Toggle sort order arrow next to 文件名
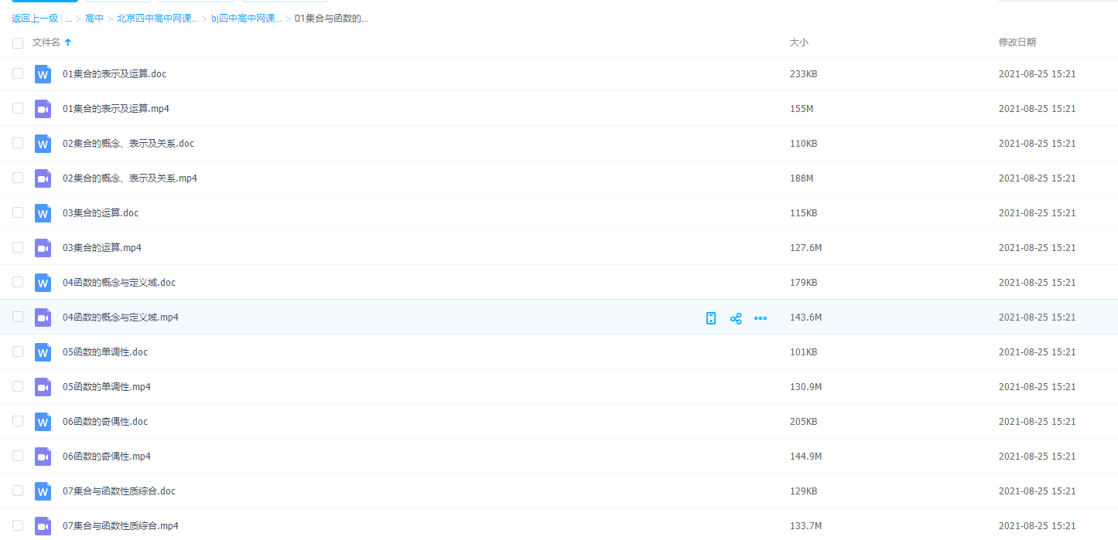This screenshot has width=1118, height=540. [68, 42]
